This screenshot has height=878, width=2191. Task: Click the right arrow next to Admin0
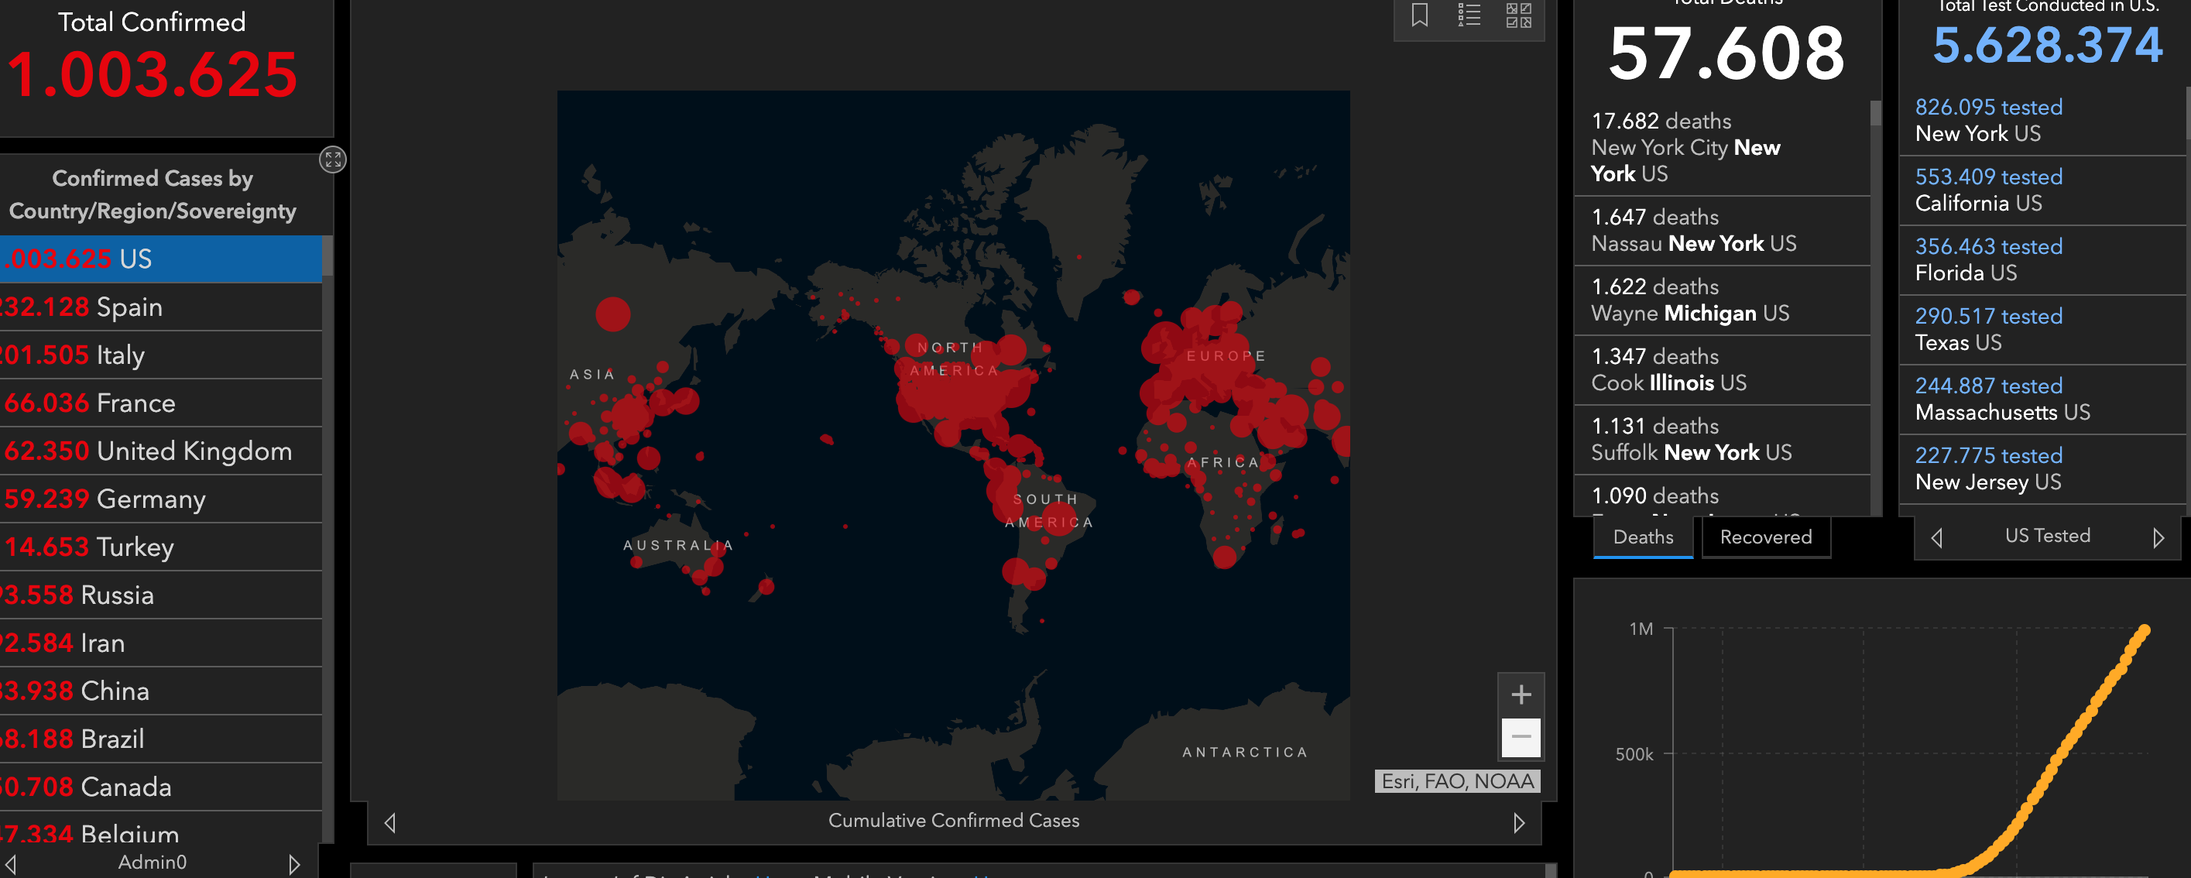click(x=294, y=864)
